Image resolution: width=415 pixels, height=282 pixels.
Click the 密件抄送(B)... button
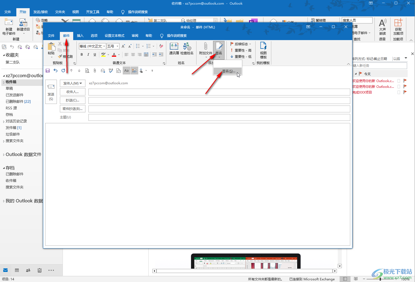(73, 109)
